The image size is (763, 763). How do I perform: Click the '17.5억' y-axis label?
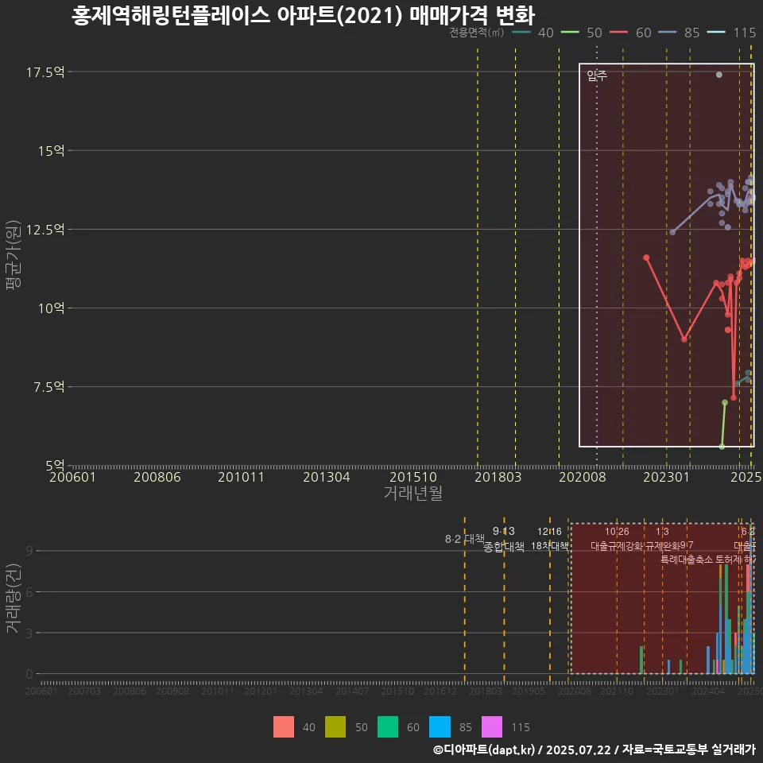click(45, 72)
